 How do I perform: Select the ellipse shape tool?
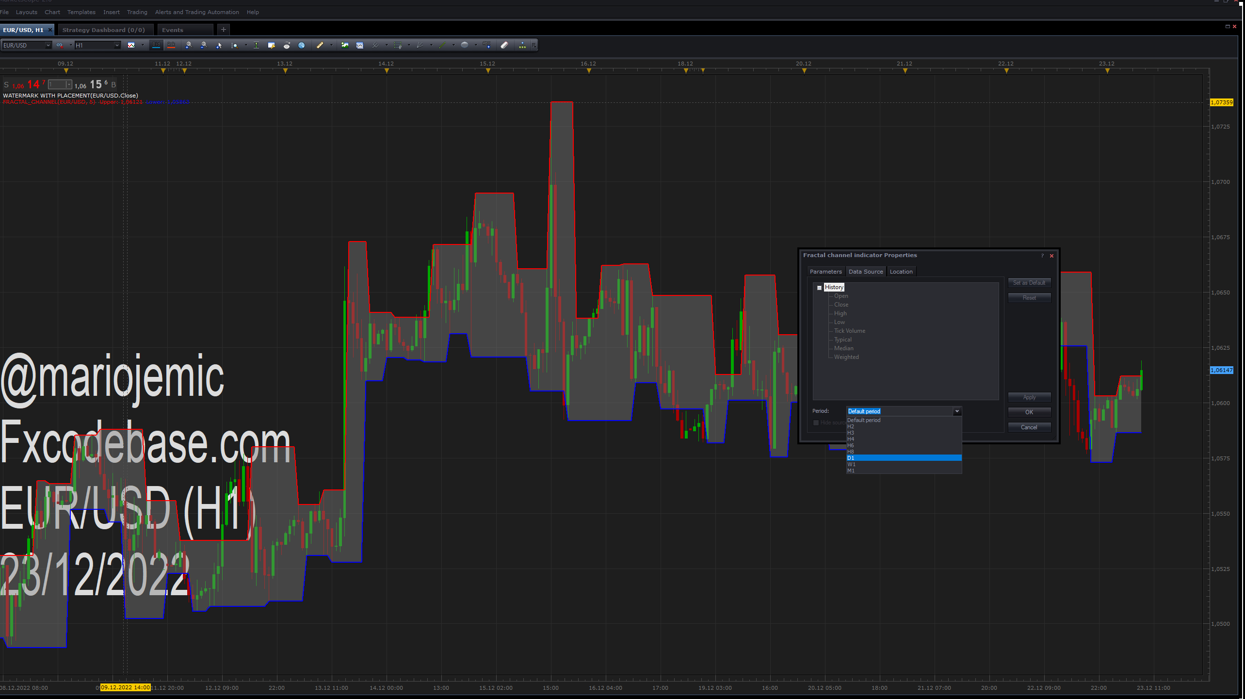[x=465, y=45]
